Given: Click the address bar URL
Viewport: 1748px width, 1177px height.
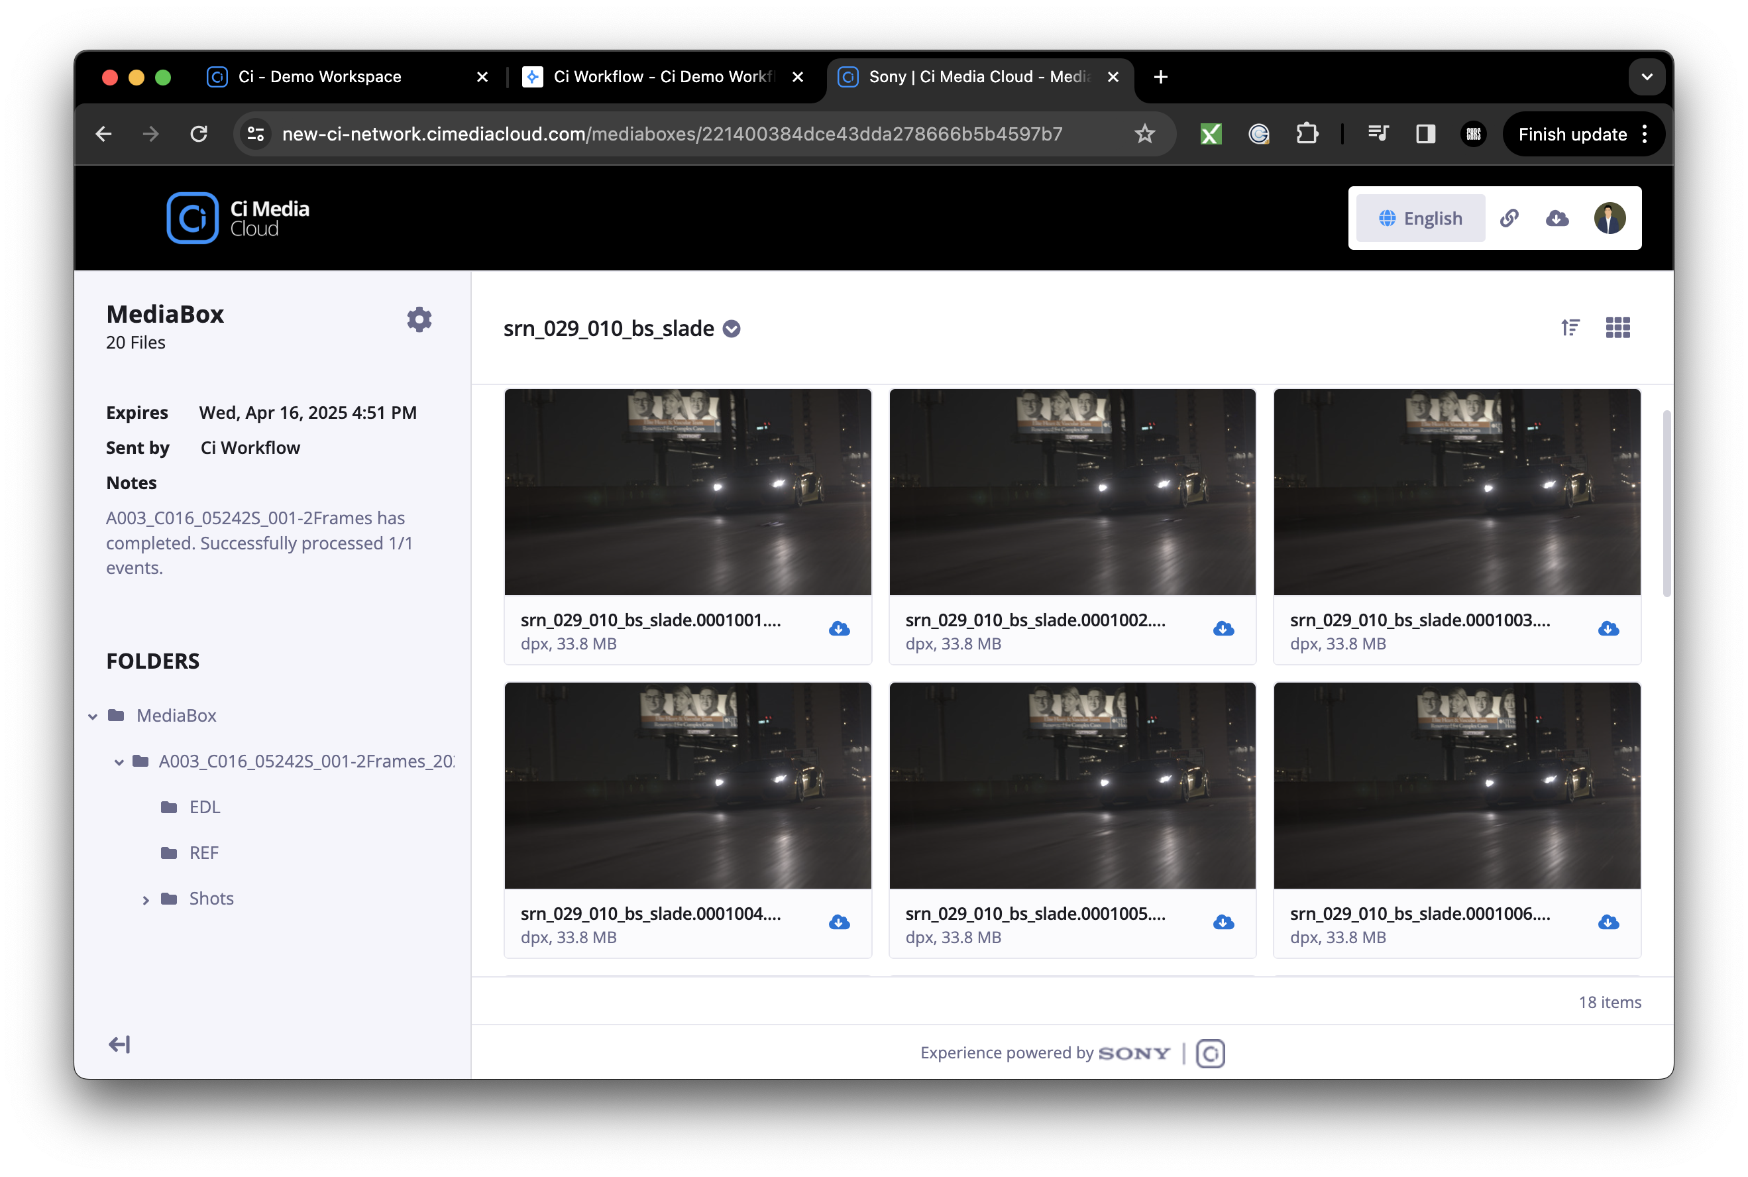Looking at the screenshot, I should [x=672, y=134].
